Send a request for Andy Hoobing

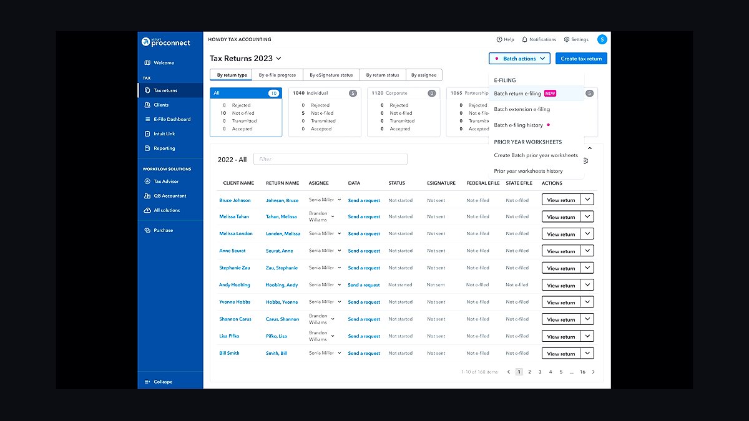pyautogui.click(x=364, y=285)
